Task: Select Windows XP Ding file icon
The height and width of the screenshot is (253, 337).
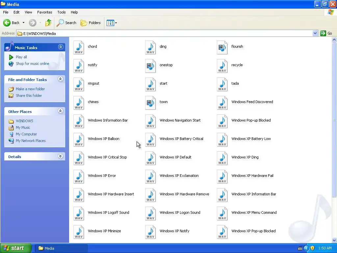Action: pos(222,158)
